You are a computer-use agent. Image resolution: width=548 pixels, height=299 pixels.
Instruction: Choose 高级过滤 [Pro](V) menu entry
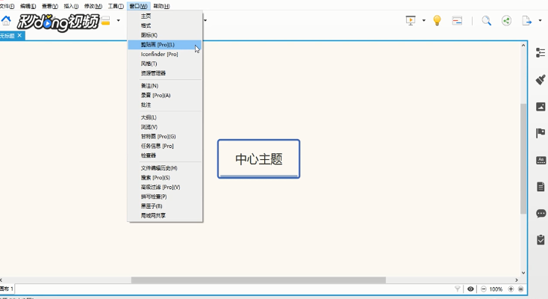[164, 187]
